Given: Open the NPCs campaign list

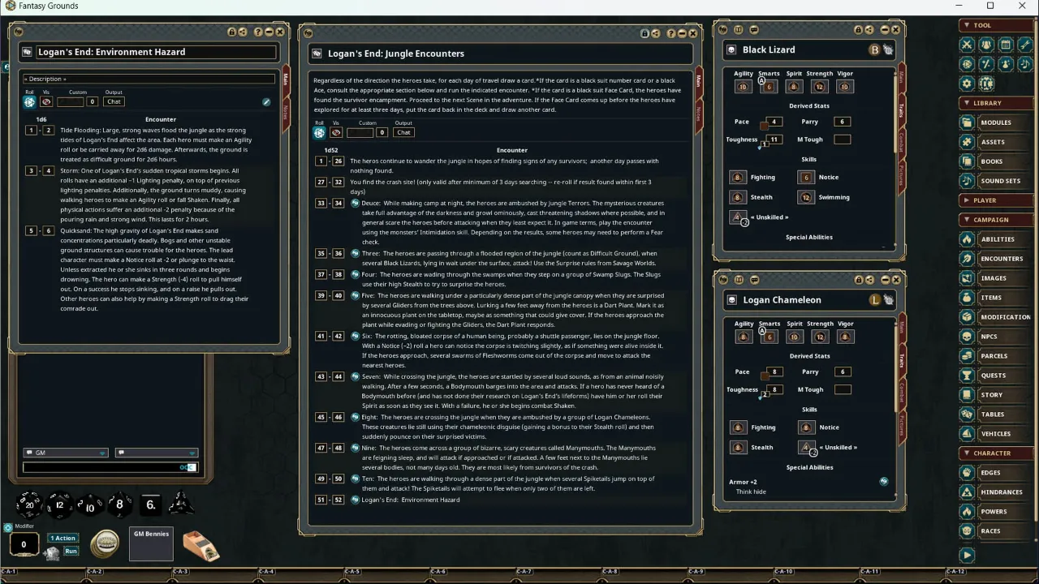Looking at the screenshot, I should point(997,337).
